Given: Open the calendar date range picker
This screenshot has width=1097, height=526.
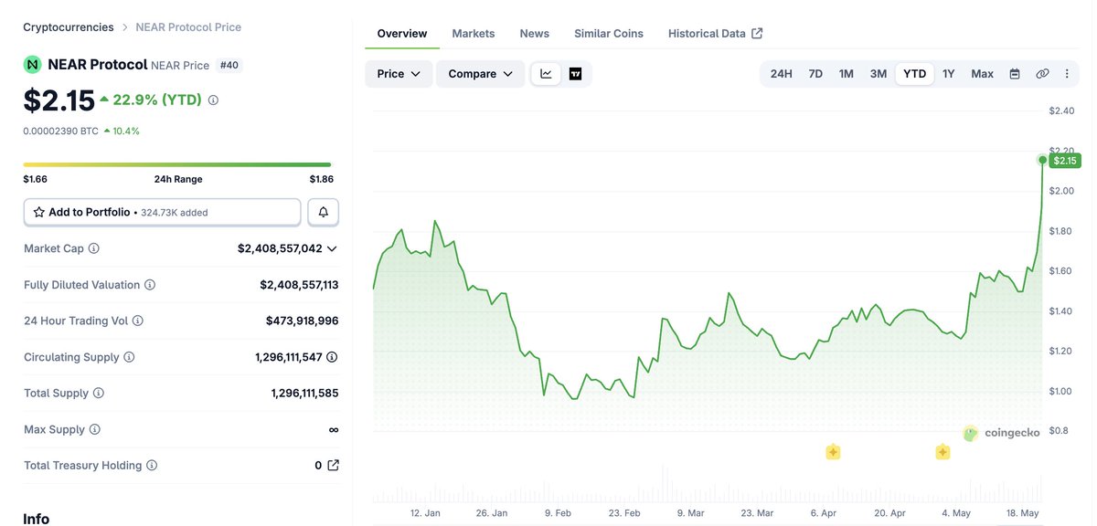Looking at the screenshot, I should 1015,74.
